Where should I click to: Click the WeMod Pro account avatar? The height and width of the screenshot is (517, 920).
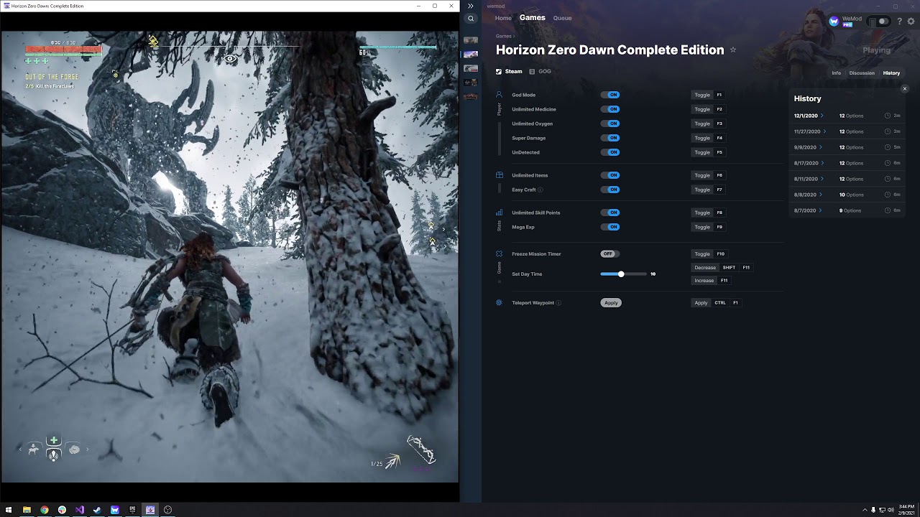(834, 22)
